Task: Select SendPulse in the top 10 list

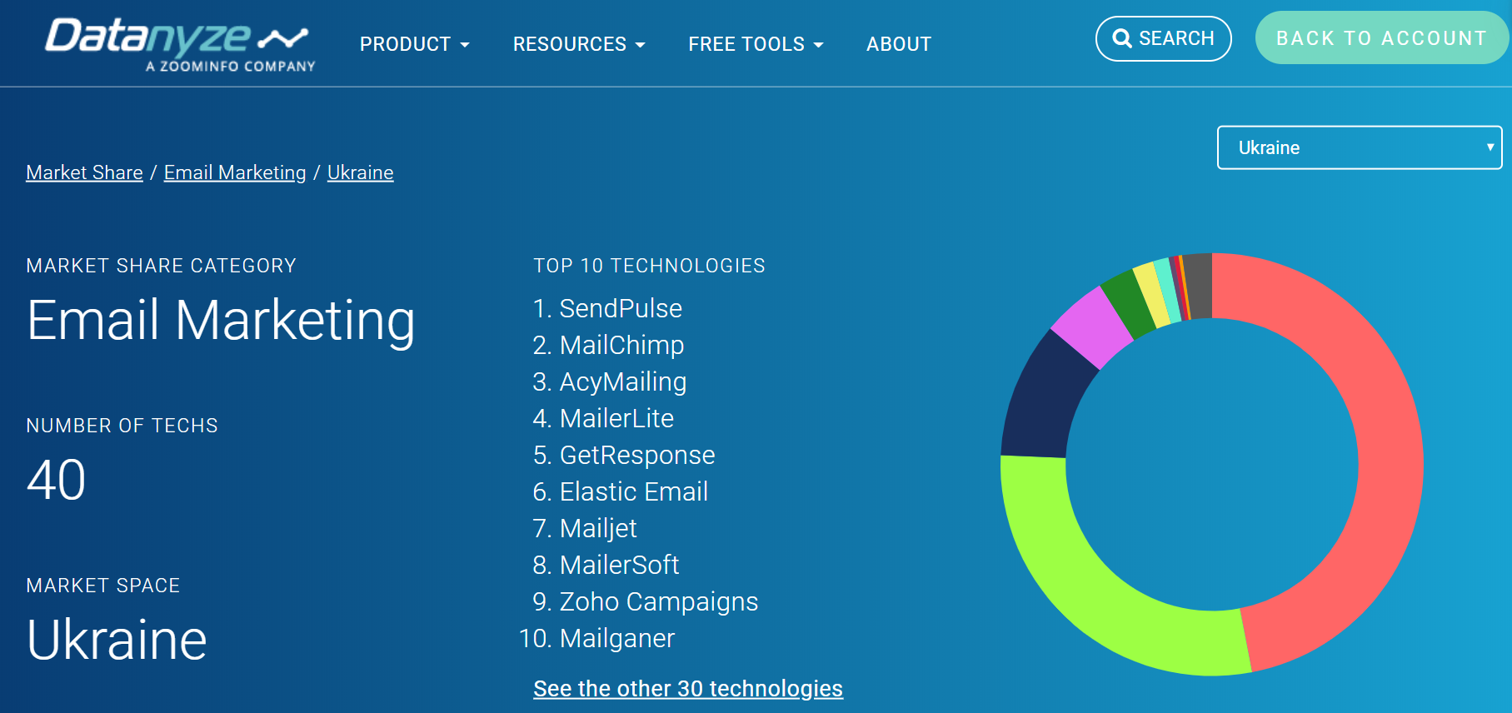Action: point(620,308)
